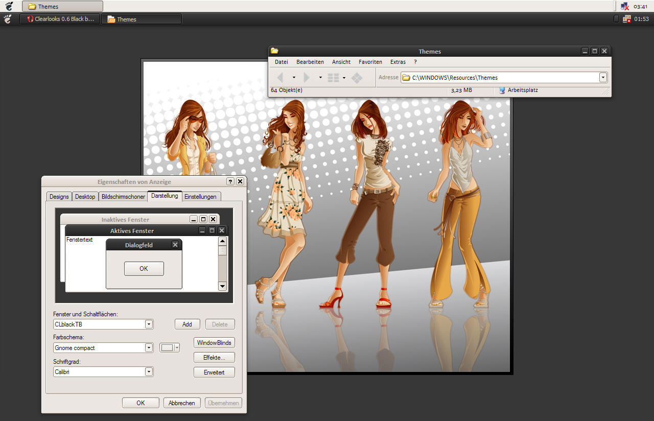This screenshot has height=421, width=654.
Task: Click the 01:53 clock in the dark taskbar
Action: (x=642, y=19)
